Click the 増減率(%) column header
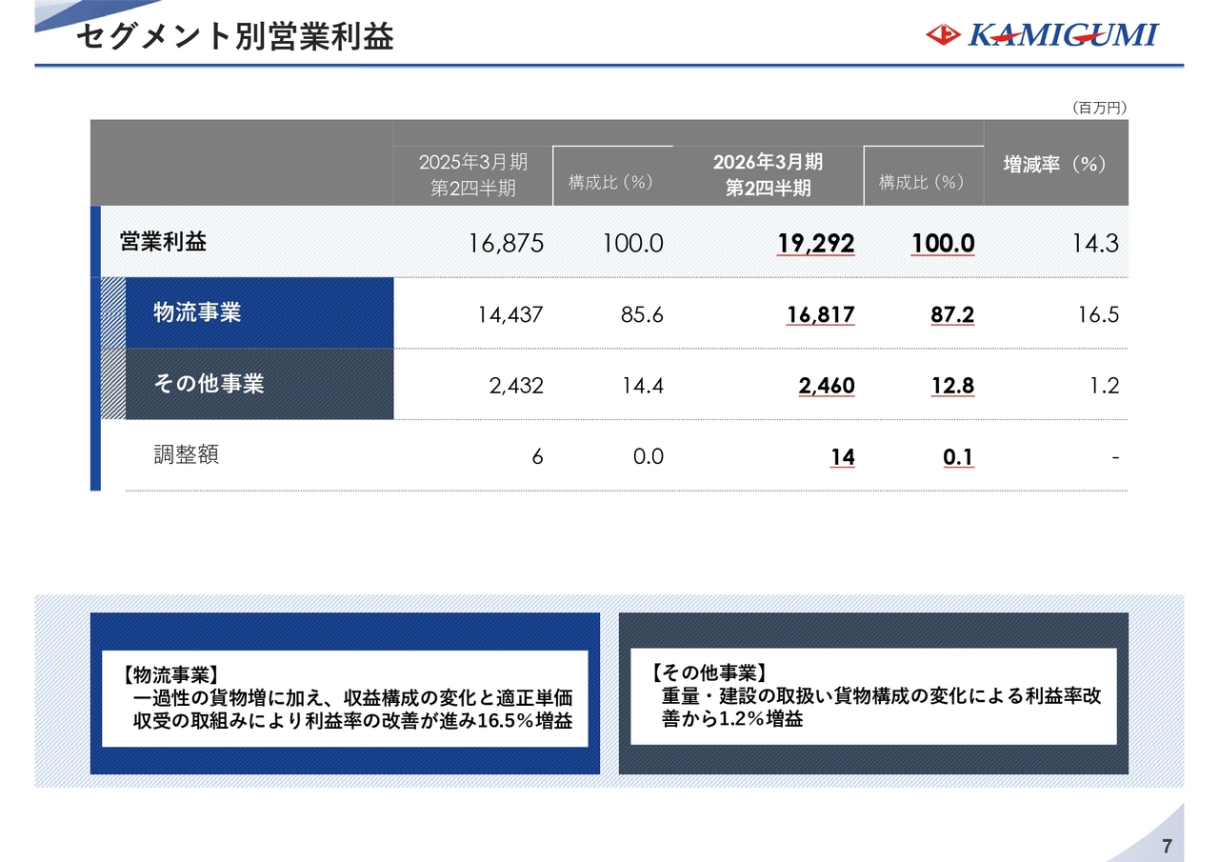This screenshot has width=1219, height=862. pos(1055,164)
